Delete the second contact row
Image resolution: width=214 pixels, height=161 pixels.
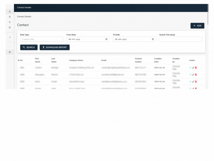(x=196, y=75)
